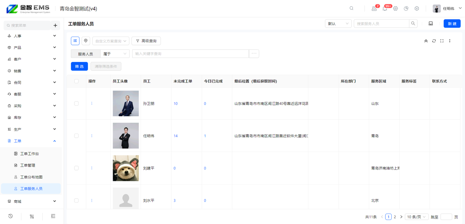This screenshot has width=465, height=224.
Task: Open row actions menu for 孙卫朋
Action: click(92, 103)
